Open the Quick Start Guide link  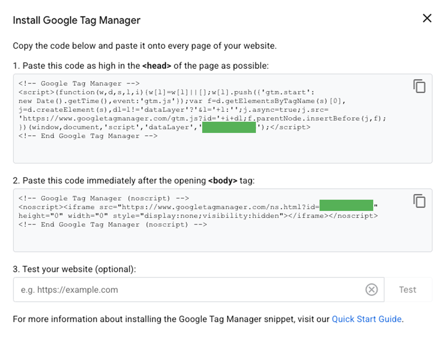366,319
